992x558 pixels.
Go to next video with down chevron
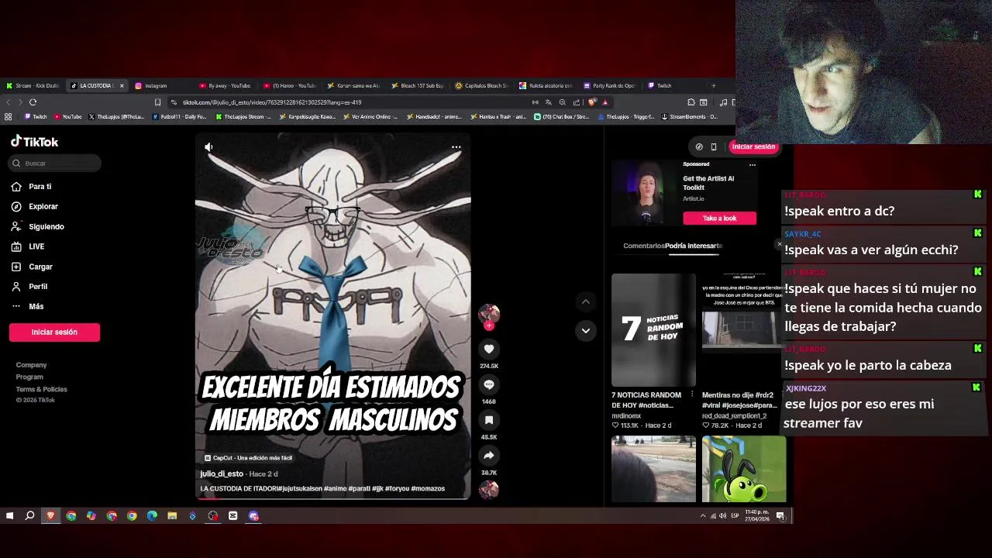pos(586,331)
